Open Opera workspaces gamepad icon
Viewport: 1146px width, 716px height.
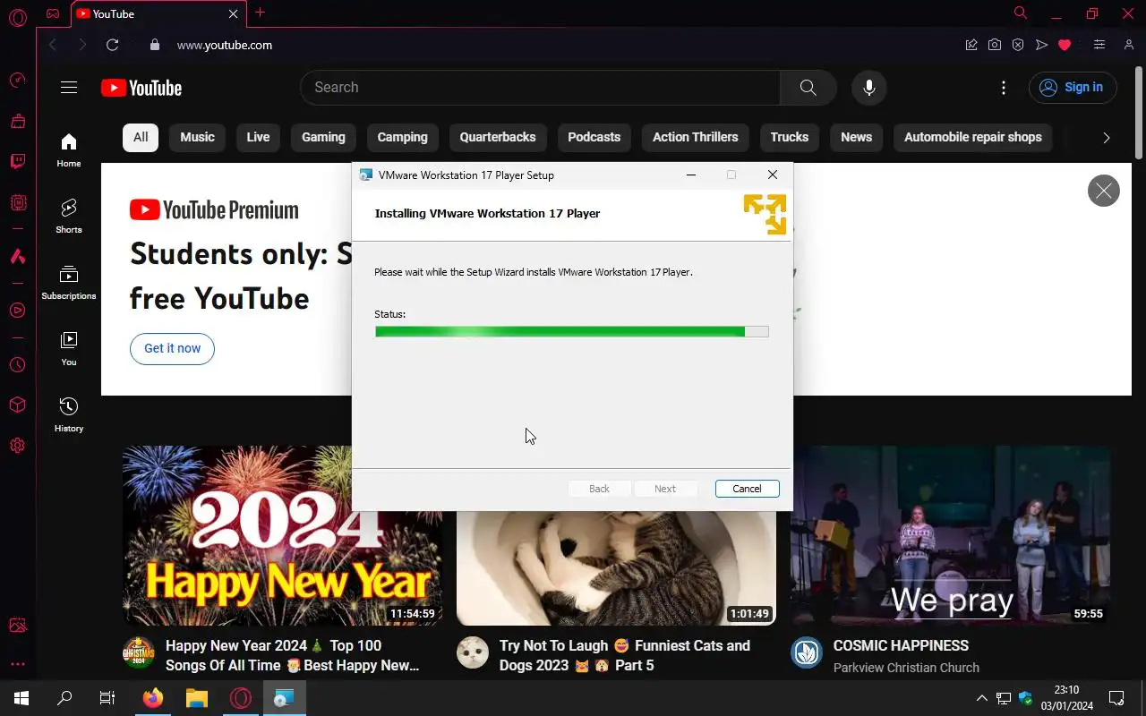click(x=53, y=13)
